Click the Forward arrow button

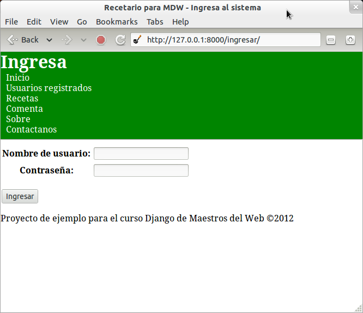67,40
